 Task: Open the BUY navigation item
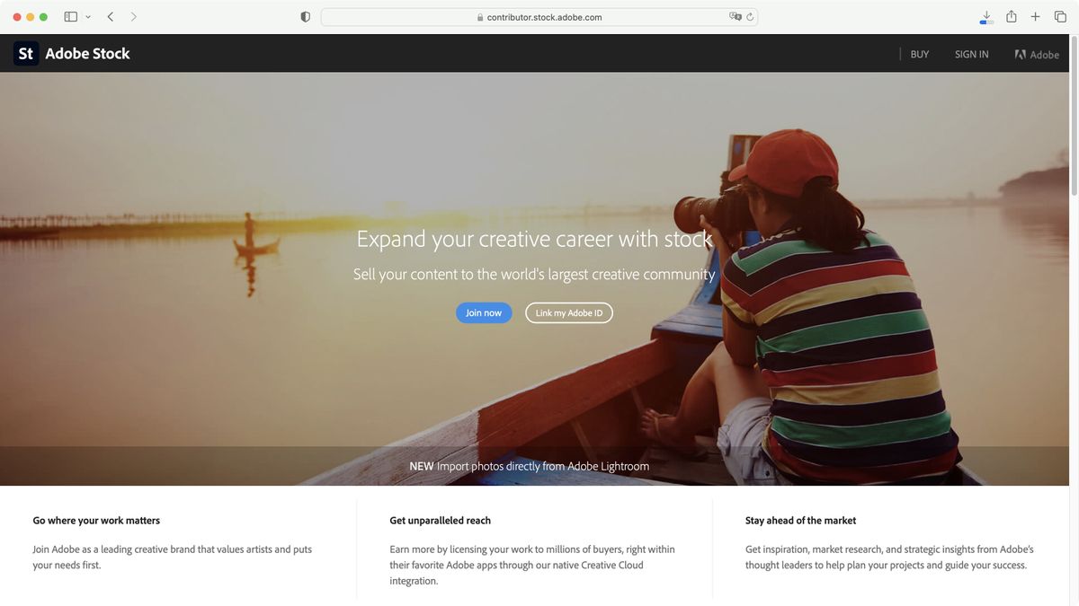coord(919,54)
